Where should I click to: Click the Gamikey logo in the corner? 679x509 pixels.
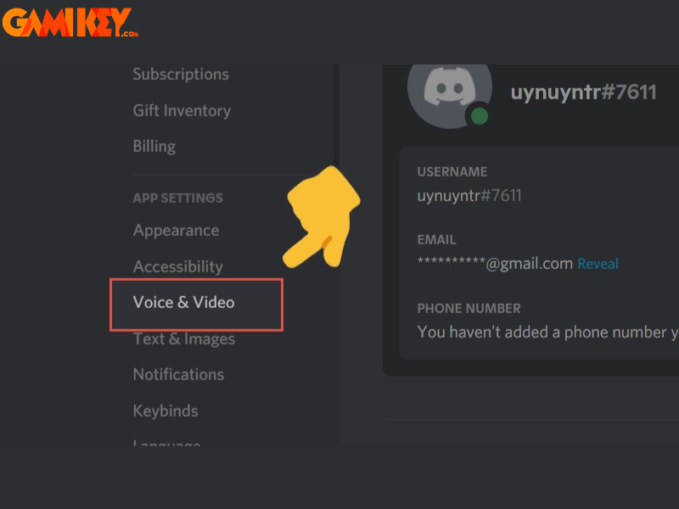point(70,22)
